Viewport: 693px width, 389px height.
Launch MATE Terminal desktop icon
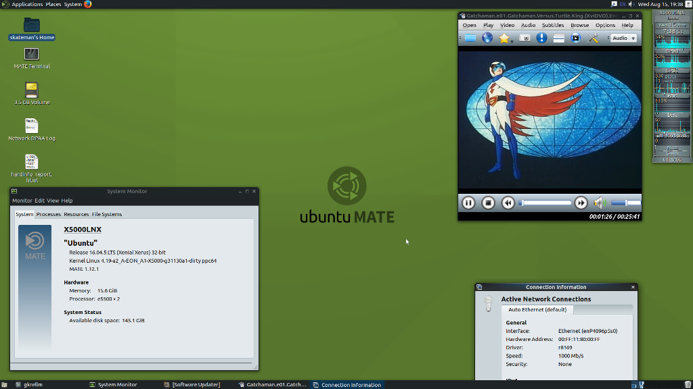[31, 58]
